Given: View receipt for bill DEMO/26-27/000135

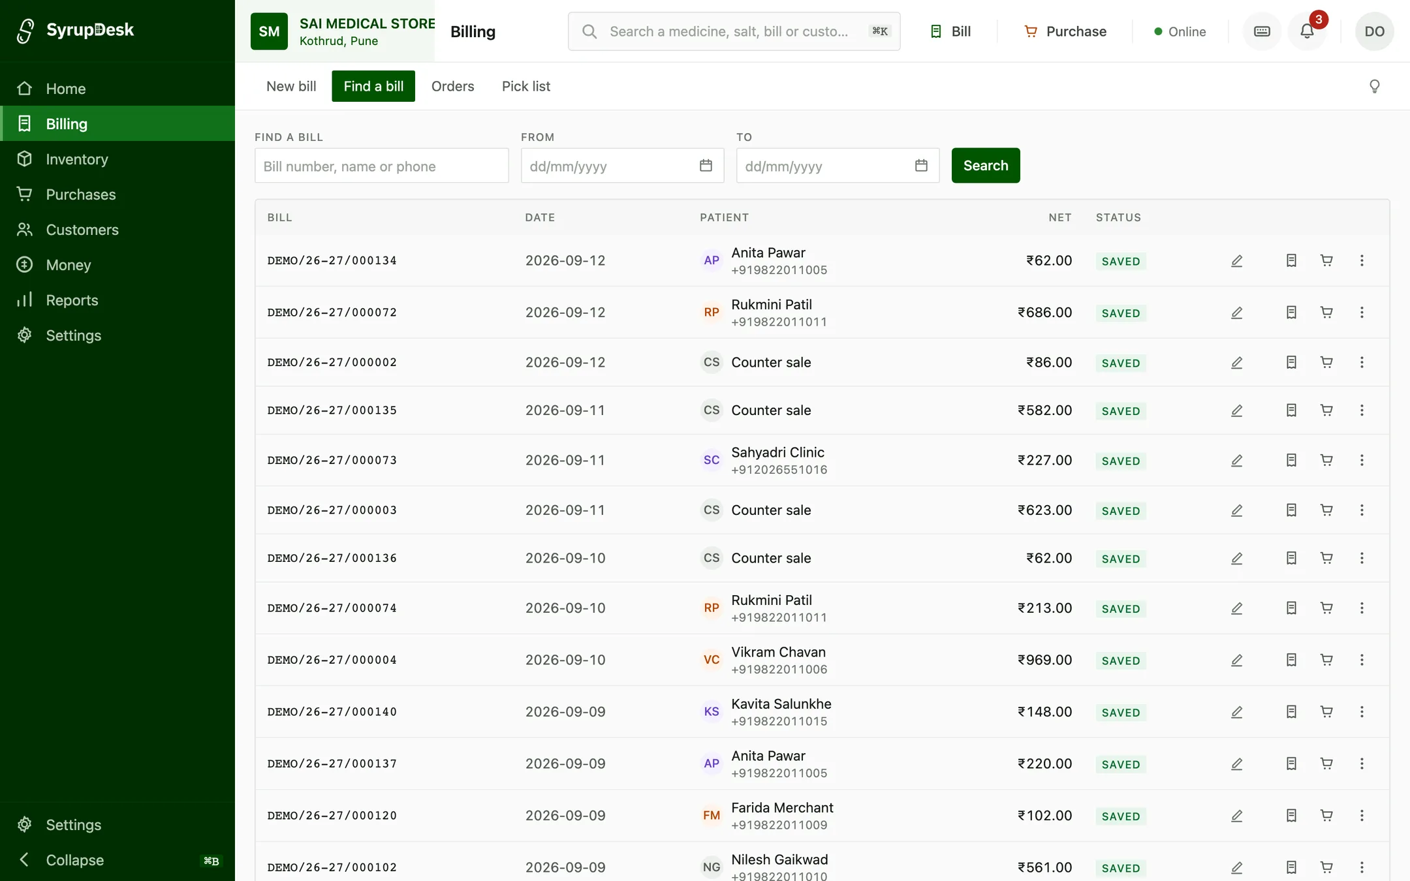Looking at the screenshot, I should 1291,410.
